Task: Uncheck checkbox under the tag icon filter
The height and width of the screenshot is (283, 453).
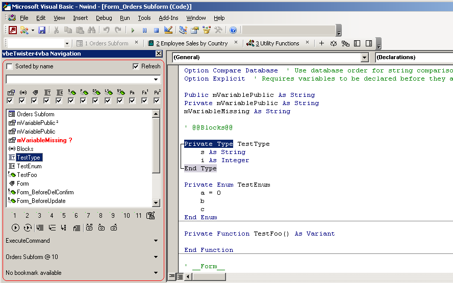Action: click(x=34, y=100)
